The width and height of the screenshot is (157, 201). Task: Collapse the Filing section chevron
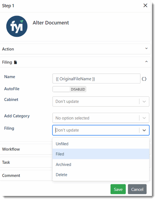(146, 62)
